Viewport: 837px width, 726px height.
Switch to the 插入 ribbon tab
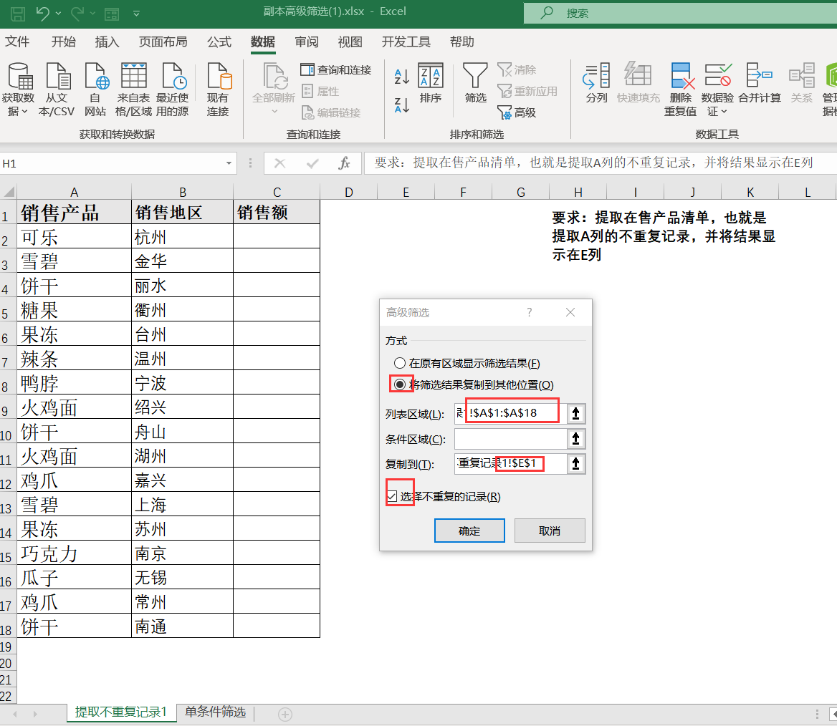click(x=107, y=42)
